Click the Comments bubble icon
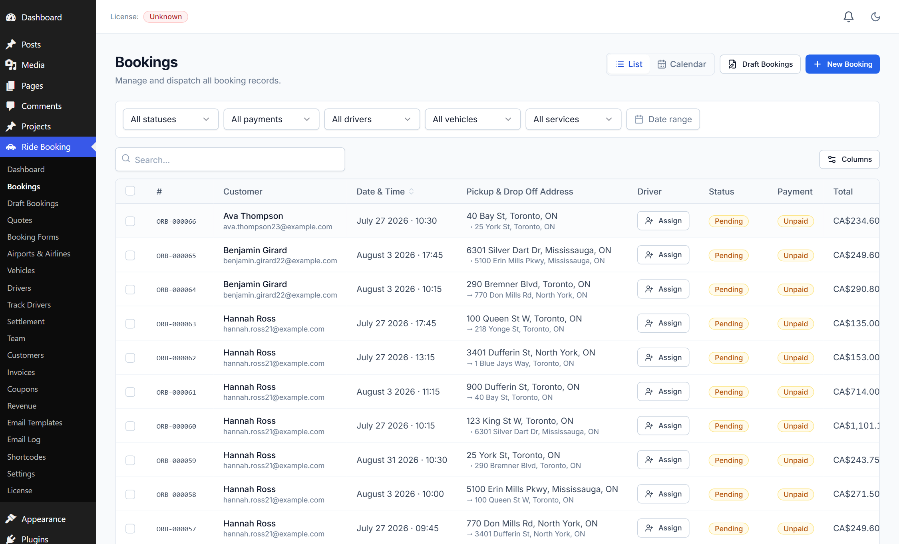Viewport: 899px width, 544px height. (x=11, y=106)
